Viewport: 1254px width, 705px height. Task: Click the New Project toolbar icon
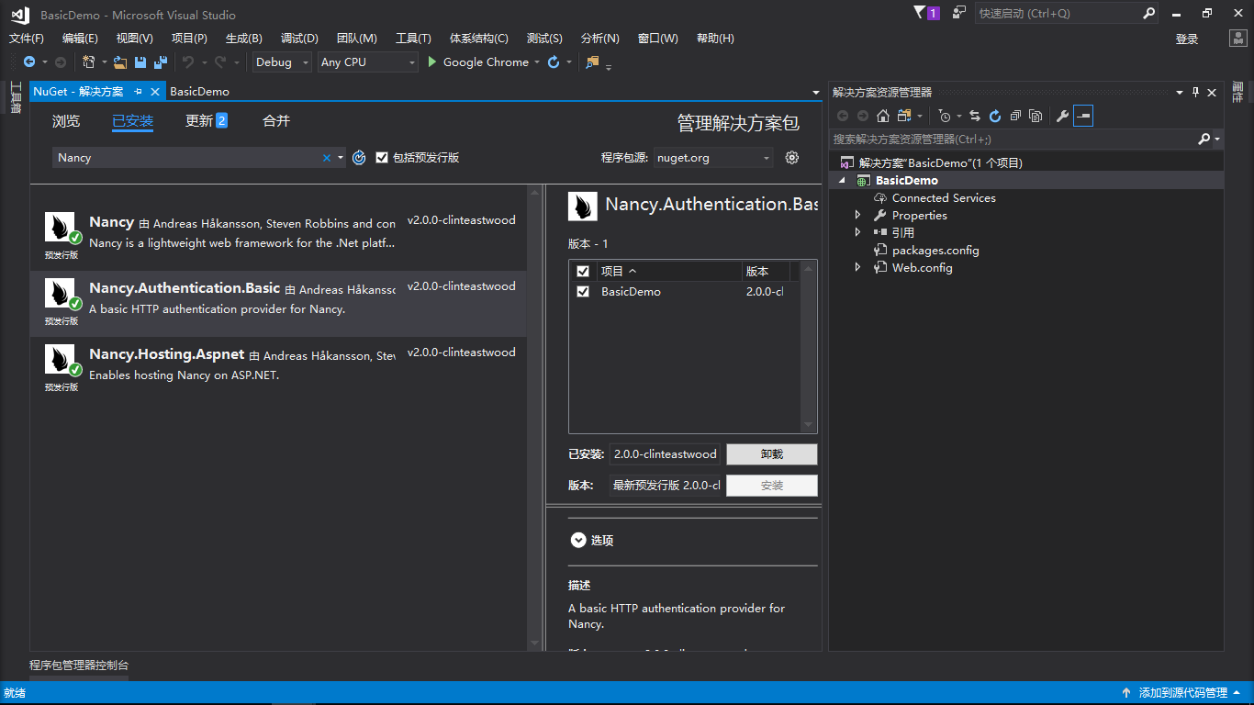coord(88,62)
